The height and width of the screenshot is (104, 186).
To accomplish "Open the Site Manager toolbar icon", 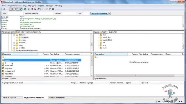I will coord(4,9).
